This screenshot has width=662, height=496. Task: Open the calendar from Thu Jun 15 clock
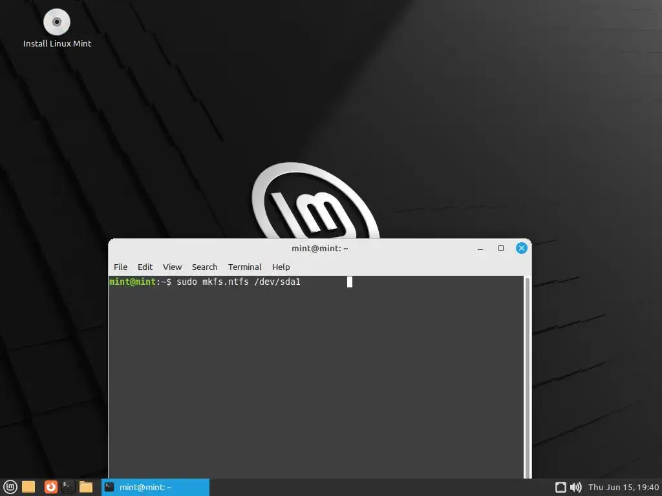click(x=624, y=487)
